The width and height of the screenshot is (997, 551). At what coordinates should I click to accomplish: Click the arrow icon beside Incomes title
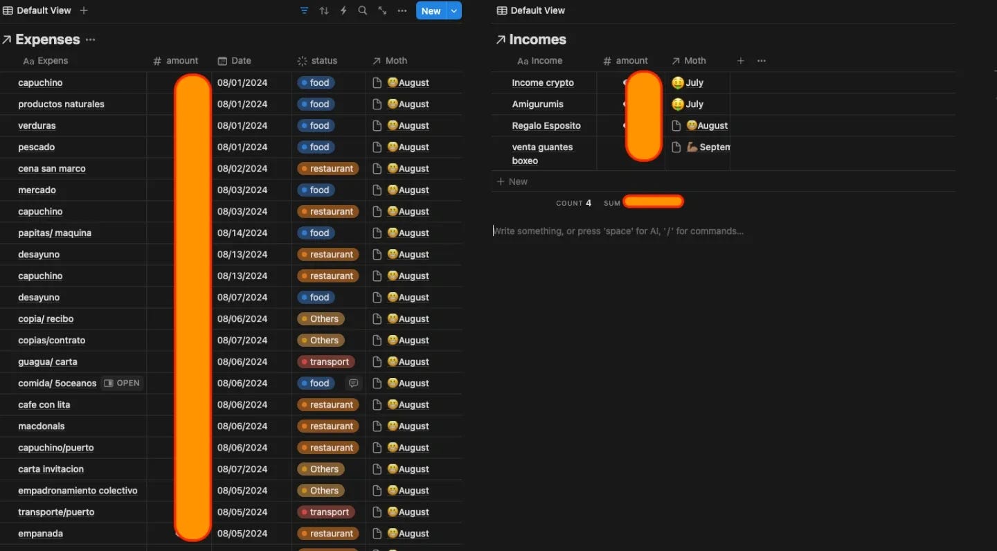tap(501, 40)
